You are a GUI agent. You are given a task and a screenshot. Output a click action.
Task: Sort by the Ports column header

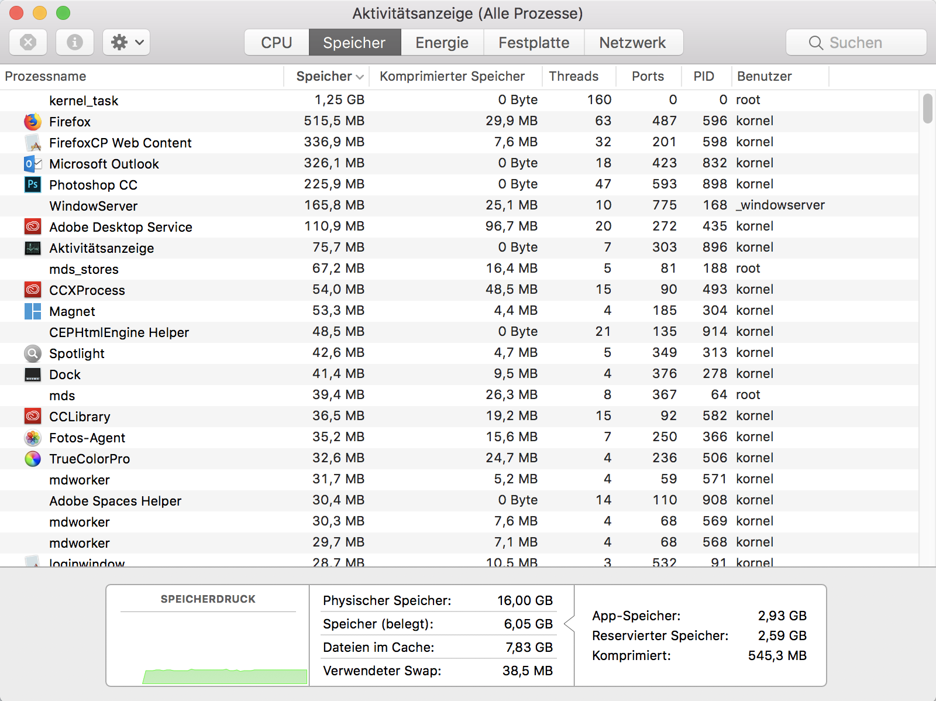(x=648, y=76)
